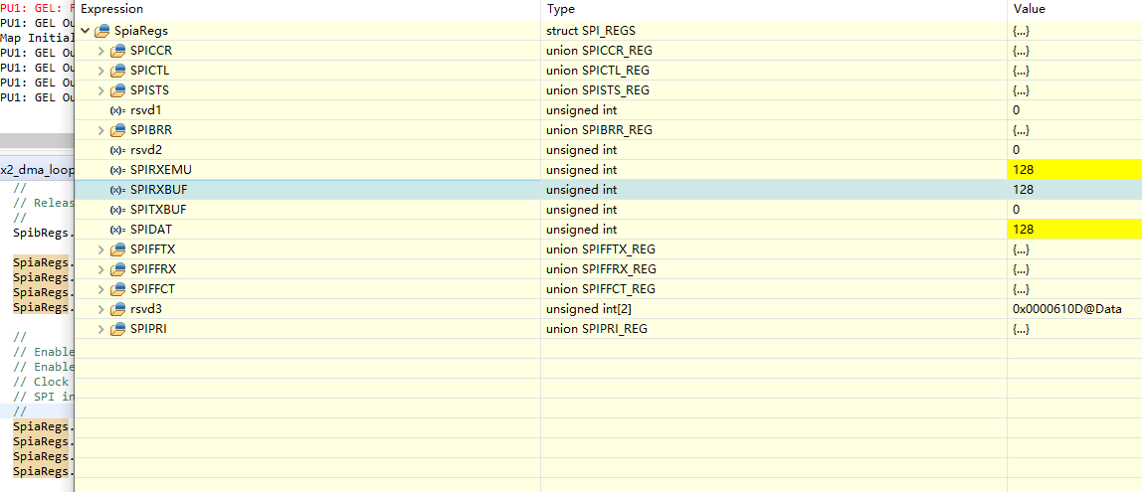Image resolution: width=1142 pixels, height=492 pixels.
Task: Select the rsvd2 row label
Action: (145, 150)
